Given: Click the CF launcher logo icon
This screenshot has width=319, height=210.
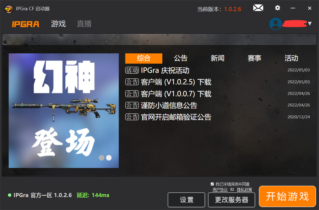Looking at the screenshot, I should (9, 9).
